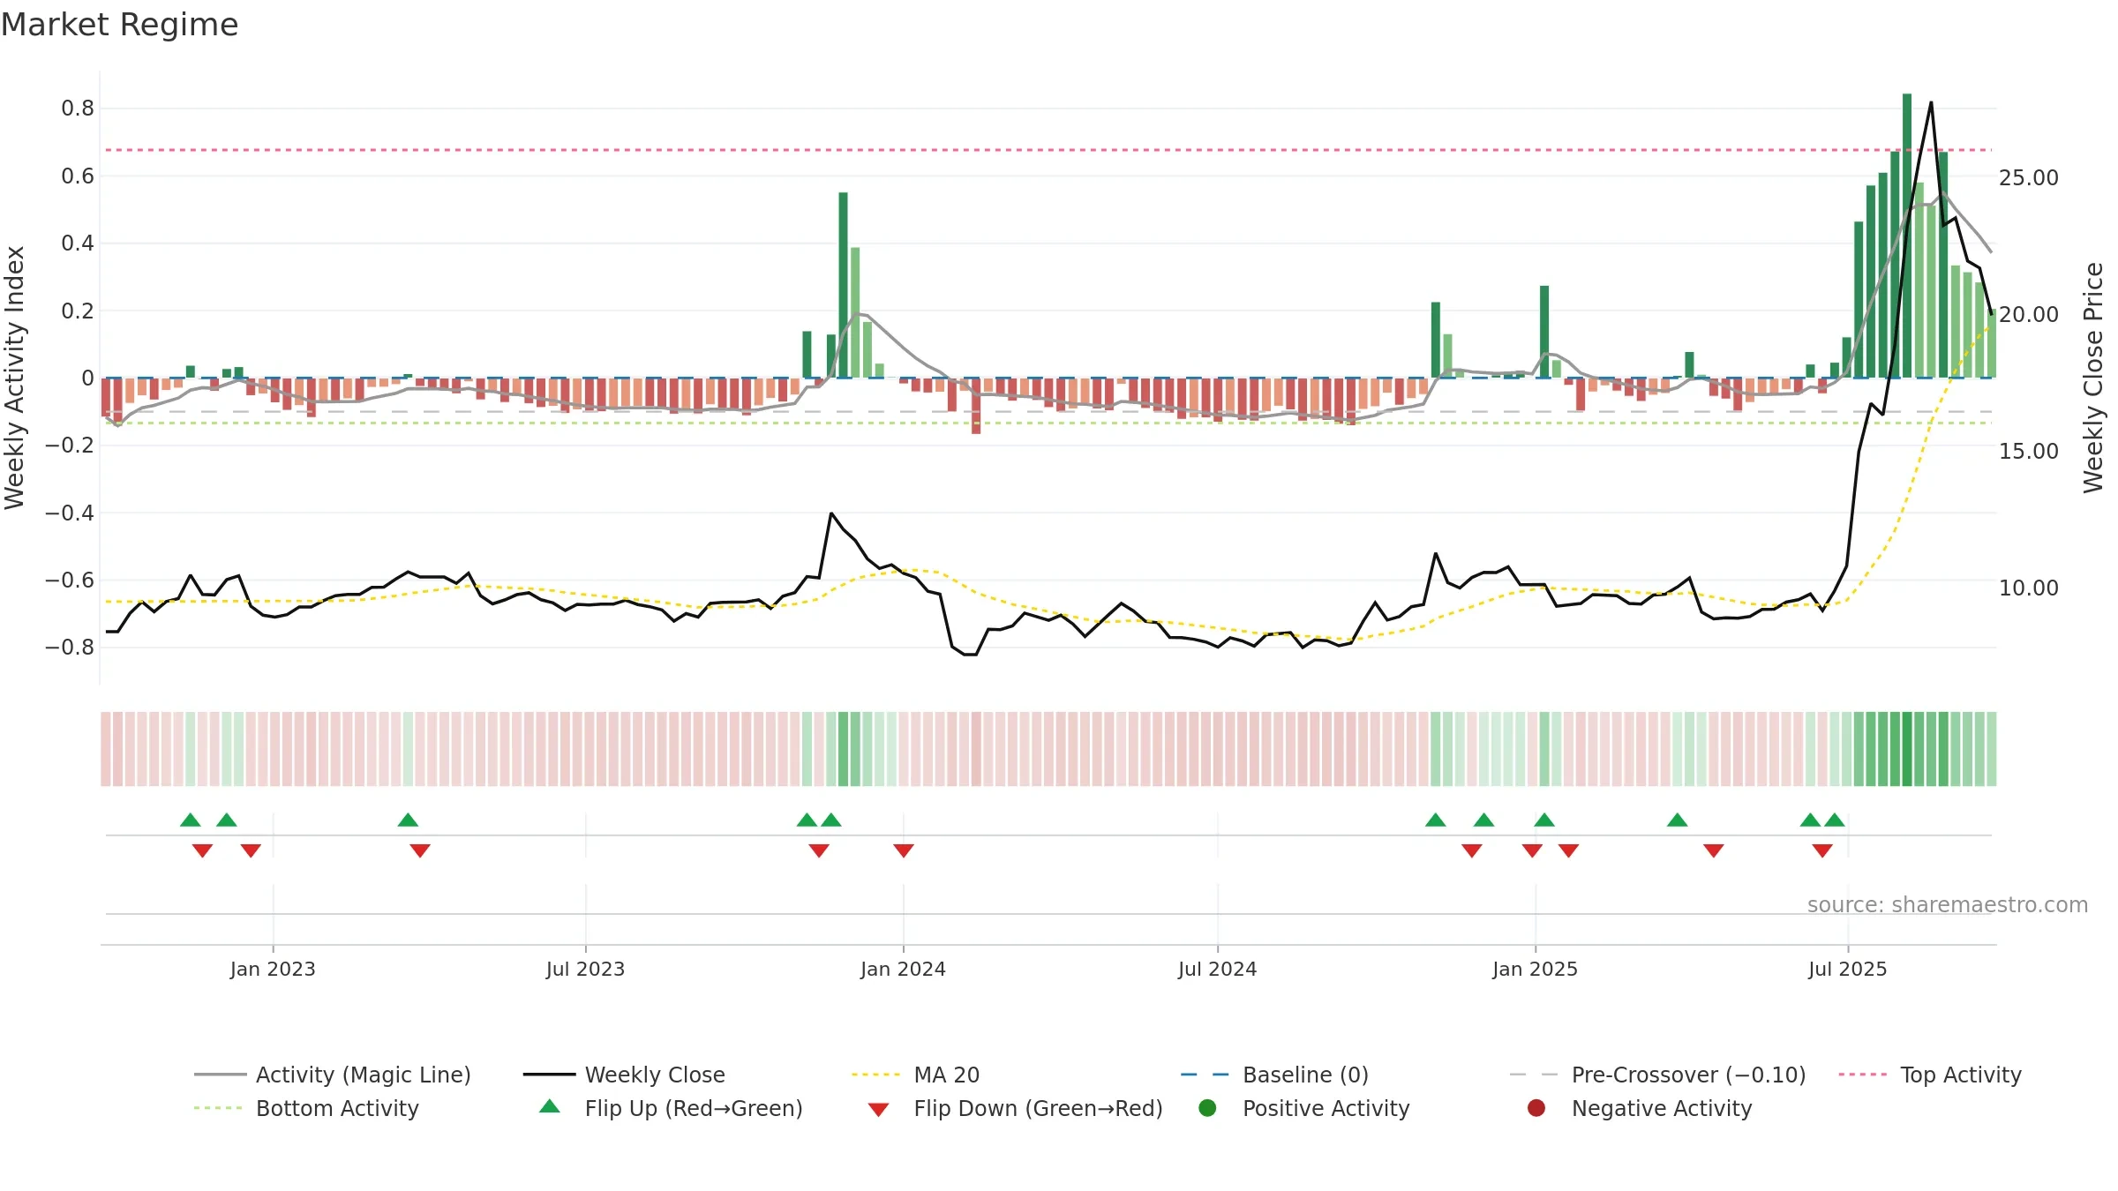This screenshot has height=1191, width=2118.
Task: Click the 'source: sharemaestro.com' text
Action: click(1948, 905)
